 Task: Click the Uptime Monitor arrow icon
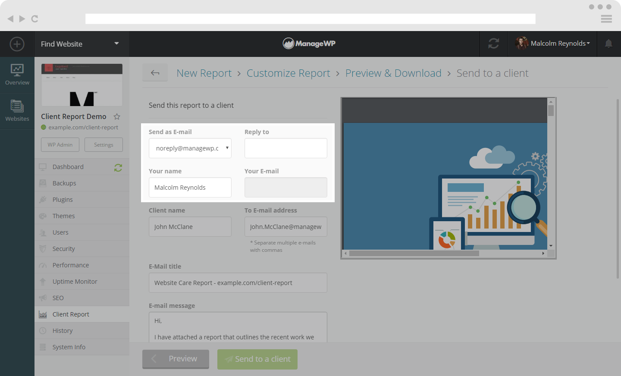pos(43,282)
